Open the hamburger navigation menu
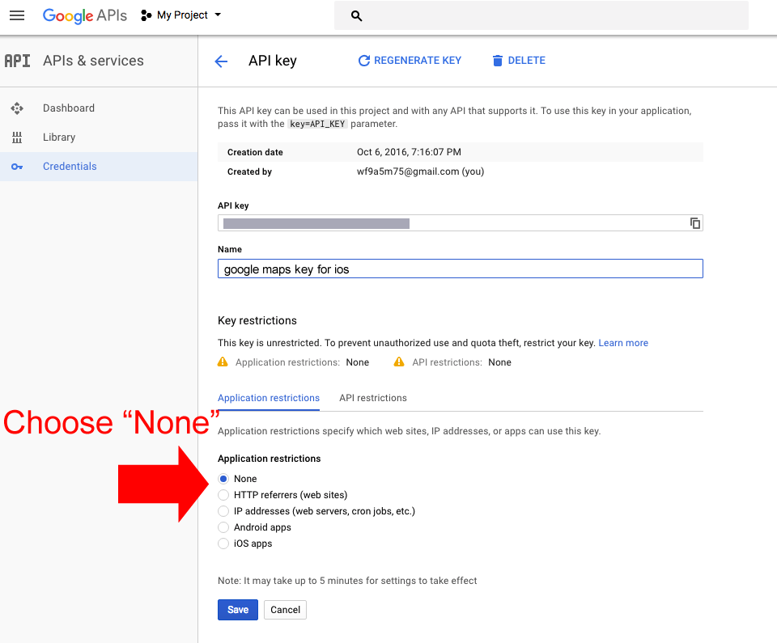The width and height of the screenshot is (777, 643). click(x=17, y=15)
